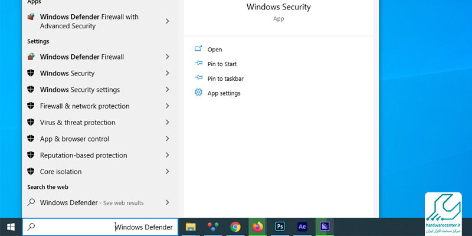Expand chevron for Reputation-based protection
Image resolution: width=472 pixels, height=236 pixels.
pos(168,155)
